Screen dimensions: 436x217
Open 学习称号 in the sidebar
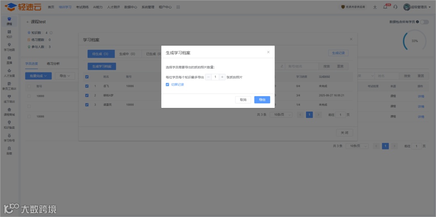pos(9,138)
